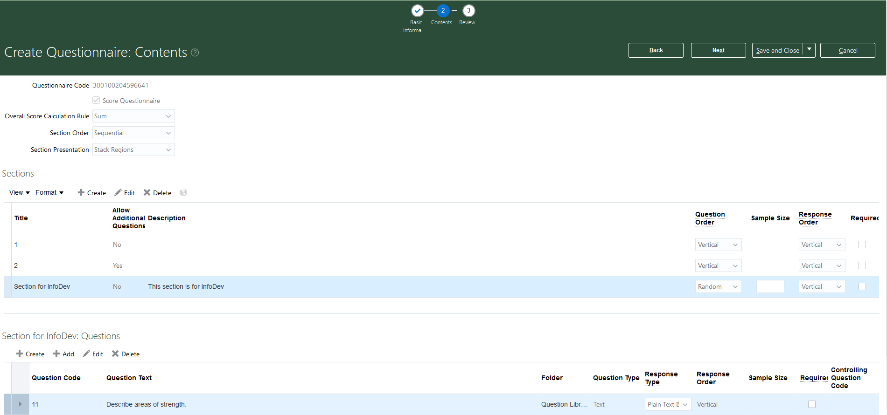Click 'This section is for InfoDev' description
The image size is (887, 415).
pos(186,286)
